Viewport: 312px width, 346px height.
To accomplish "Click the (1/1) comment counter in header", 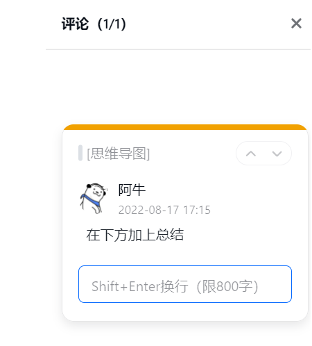I will coord(112,24).
